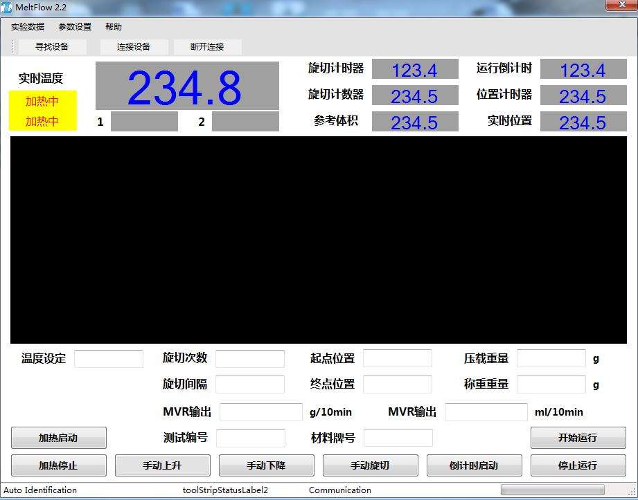Click the MeltFlow app icon in title bar
The height and width of the screenshot is (500, 638).
[x=6, y=7]
